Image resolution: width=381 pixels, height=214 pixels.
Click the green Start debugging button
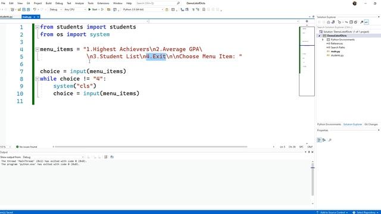(x=93, y=10)
